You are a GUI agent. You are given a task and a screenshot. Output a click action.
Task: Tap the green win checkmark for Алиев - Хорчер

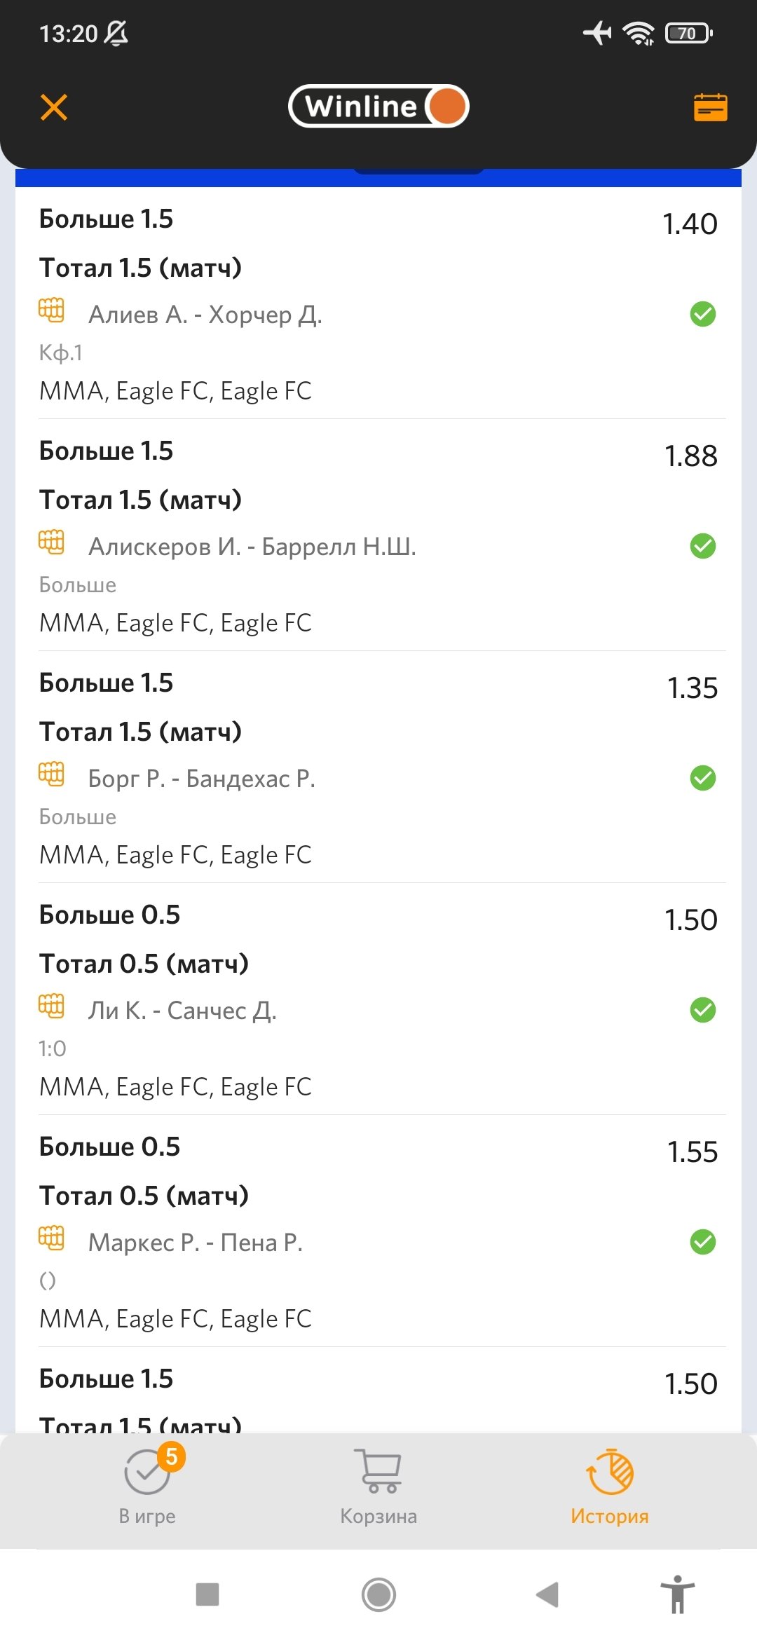click(x=702, y=314)
